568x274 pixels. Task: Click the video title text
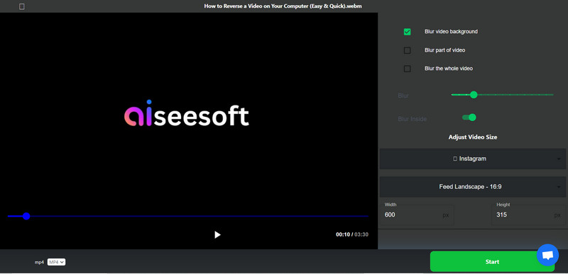(x=283, y=6)
